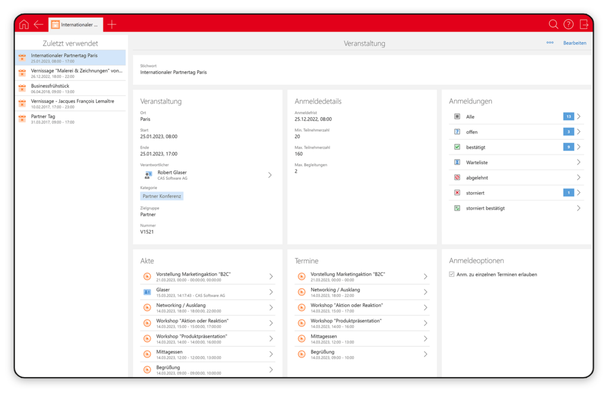
Task: Click the Home icon in the top bar
Action: click(23, 24)
